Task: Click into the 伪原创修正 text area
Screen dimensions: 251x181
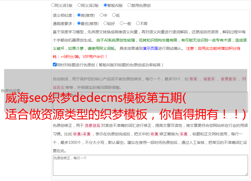Action: coord(150,165)
